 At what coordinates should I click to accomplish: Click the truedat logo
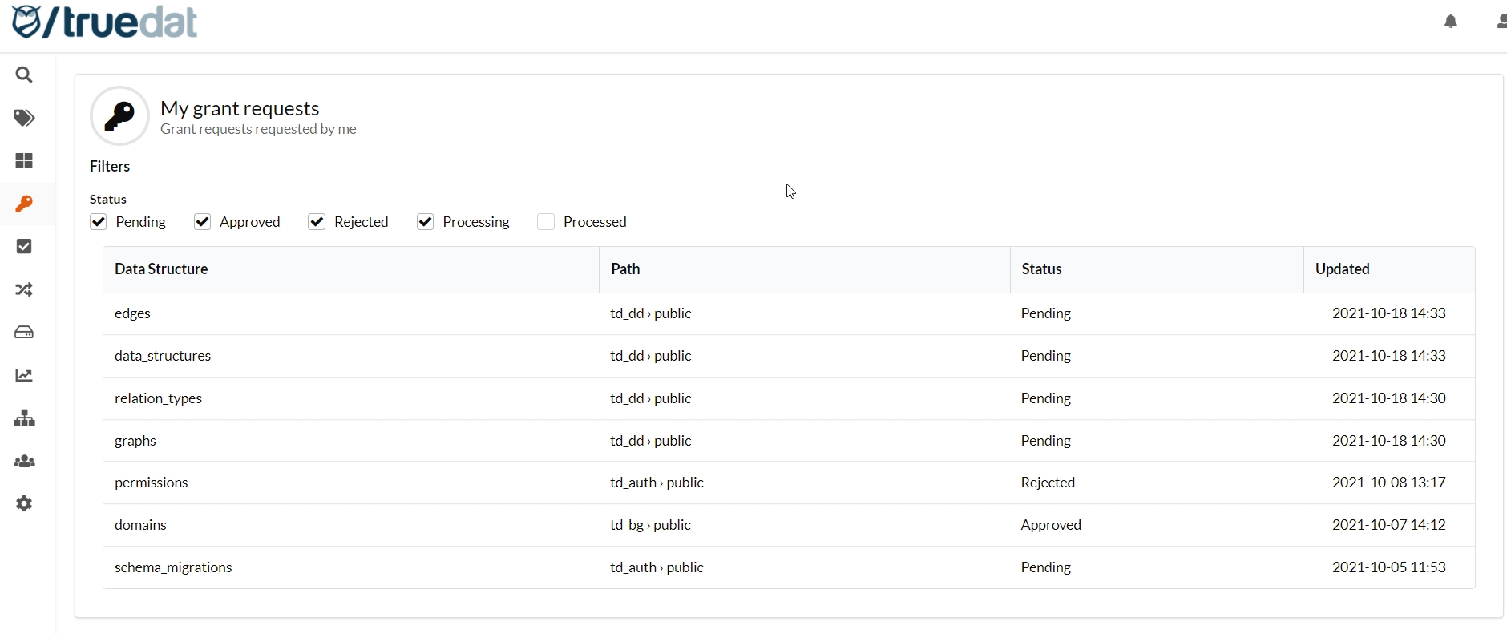point(105,22)
